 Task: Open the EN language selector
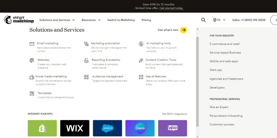tap(219, 20)
